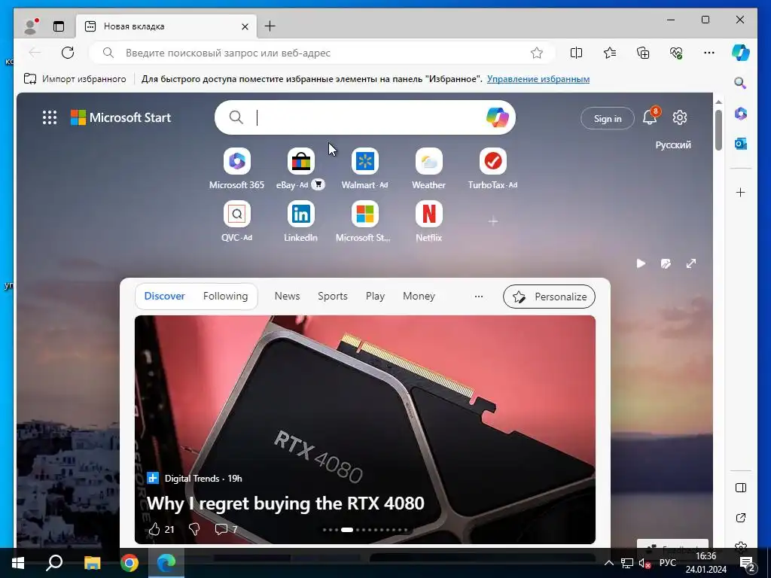
Task: Open the LinkedIn quick link
Action: [x=300, y=221]
